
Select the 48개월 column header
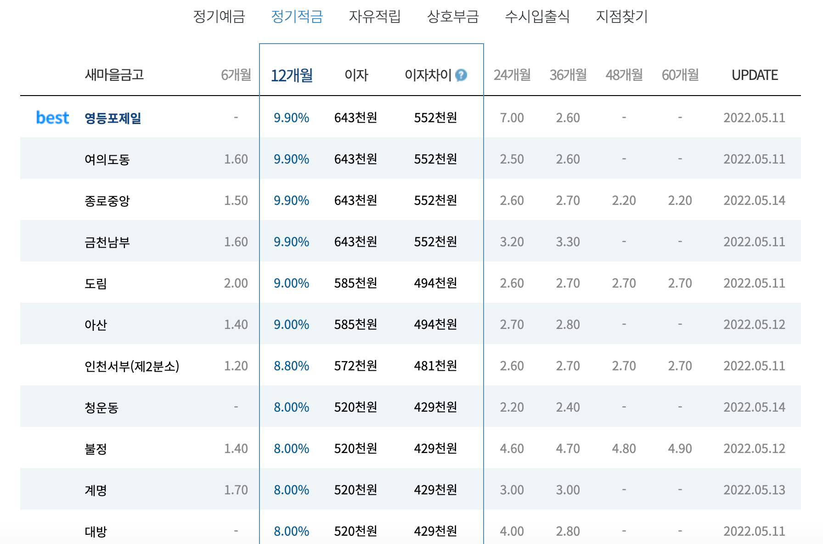624,75
